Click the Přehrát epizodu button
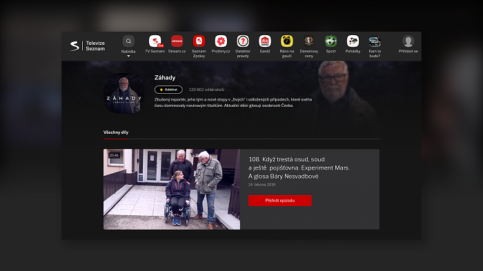 [x=280, y=201]
